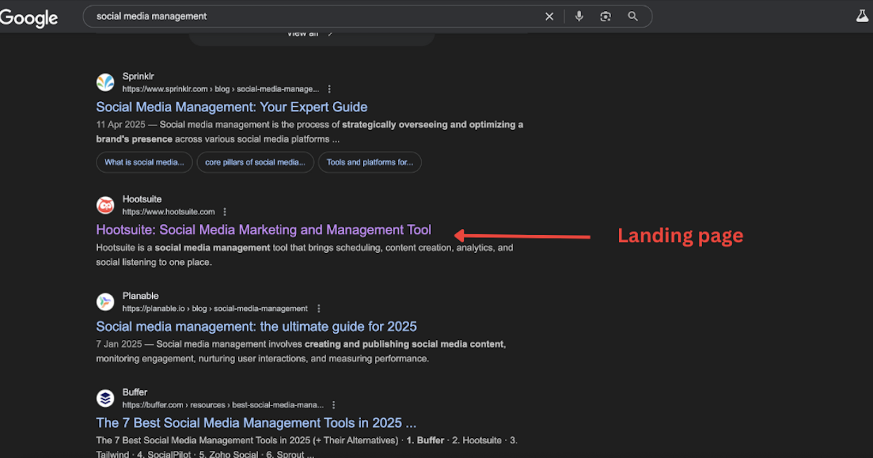
Task: Open Google Lens image search icon
Action: point(606,16)
